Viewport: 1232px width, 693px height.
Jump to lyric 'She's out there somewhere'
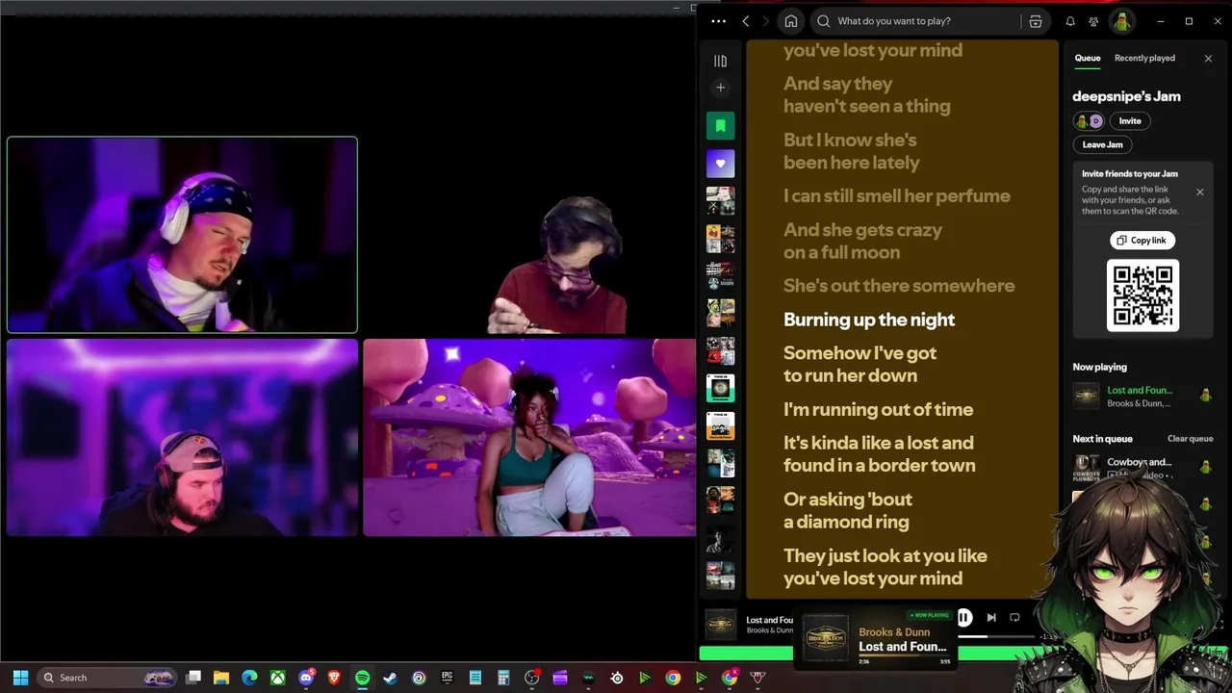click(899, 286)
